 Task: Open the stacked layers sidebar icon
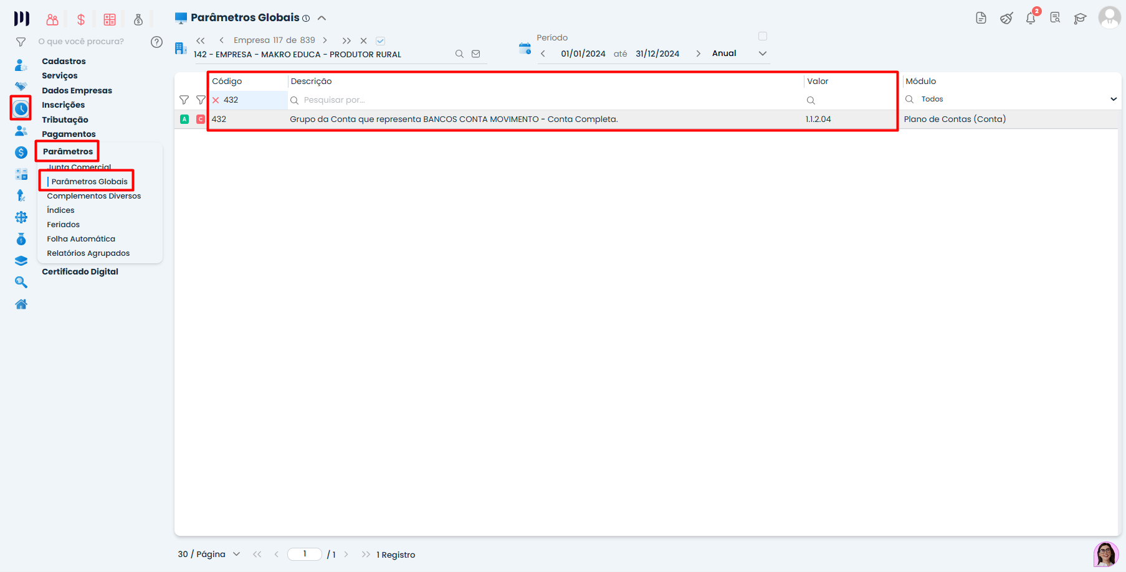(x=21, y=261)
